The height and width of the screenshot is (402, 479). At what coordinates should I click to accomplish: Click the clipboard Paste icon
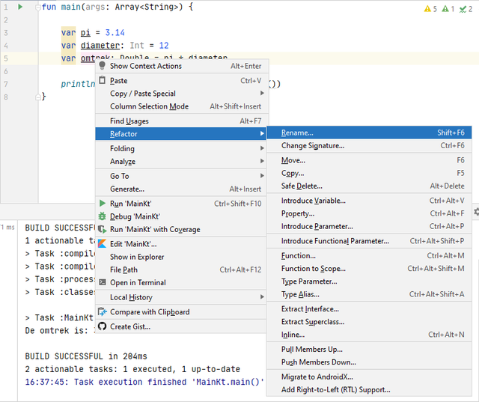(103, 80)
